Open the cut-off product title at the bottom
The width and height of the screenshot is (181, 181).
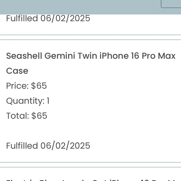(x=94, y=180)
